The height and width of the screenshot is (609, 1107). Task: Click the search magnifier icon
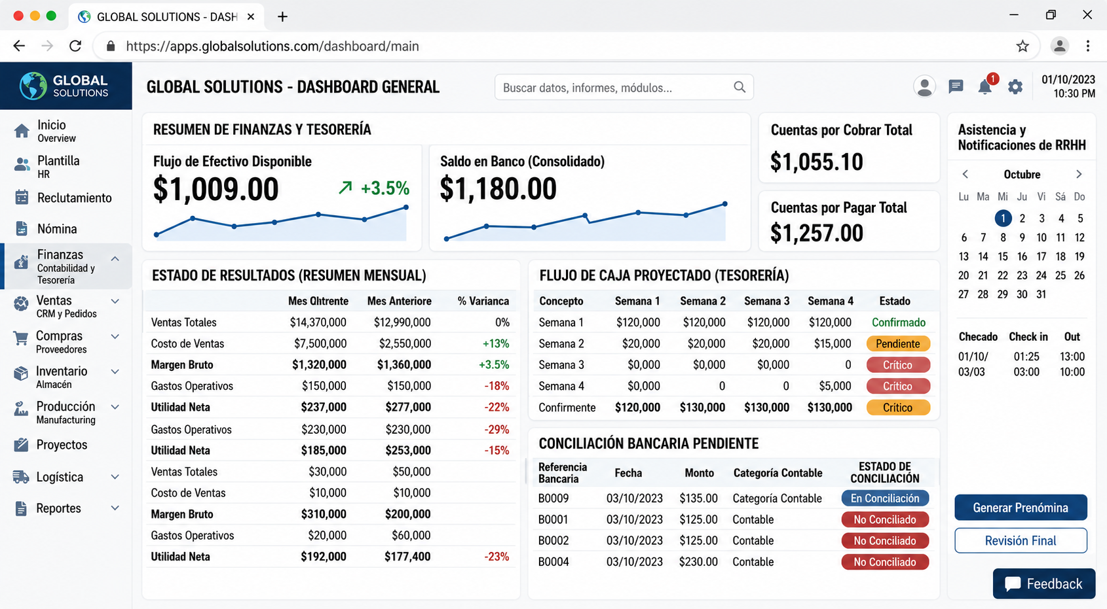[740, 87]
